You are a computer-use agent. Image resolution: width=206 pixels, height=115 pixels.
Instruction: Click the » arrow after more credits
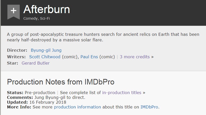(152, 57)
